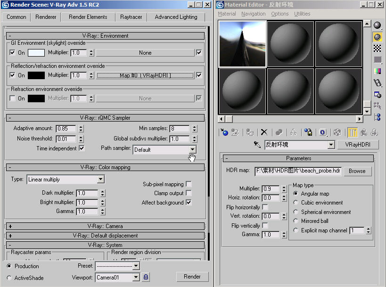
Task: Toggle checkered Background icon
Action: [378, 48]
